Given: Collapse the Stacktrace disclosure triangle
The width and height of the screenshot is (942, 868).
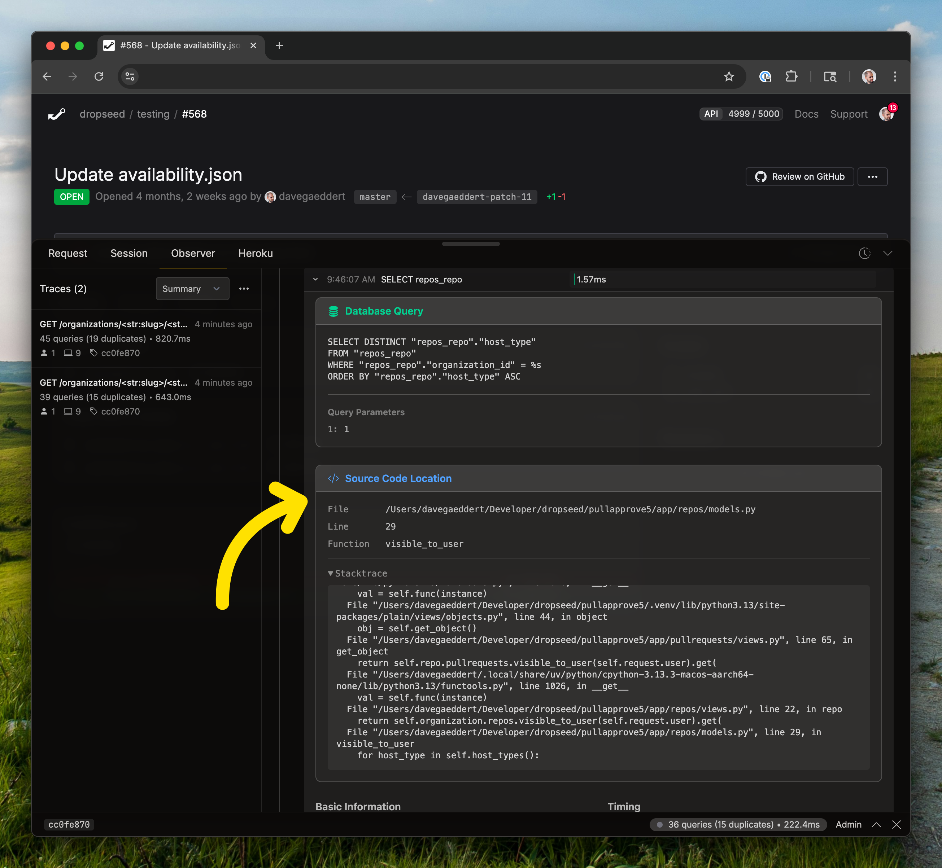Looking at the screenshot, I should 331,574.
